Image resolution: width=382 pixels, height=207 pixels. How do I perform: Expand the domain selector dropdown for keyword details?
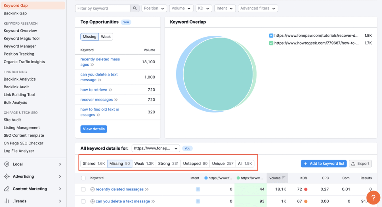click(x=156, y=148)
